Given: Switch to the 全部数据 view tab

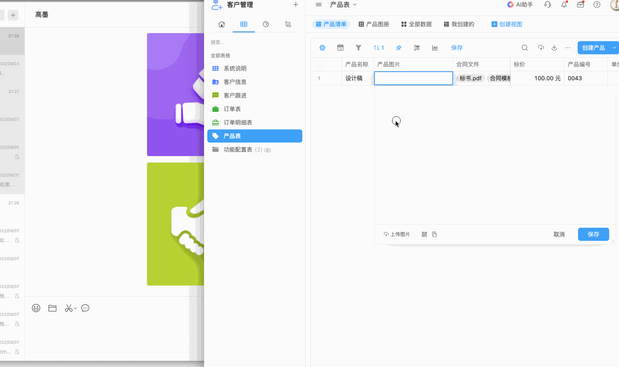Looking at the screenshot, I should [416, 24].
